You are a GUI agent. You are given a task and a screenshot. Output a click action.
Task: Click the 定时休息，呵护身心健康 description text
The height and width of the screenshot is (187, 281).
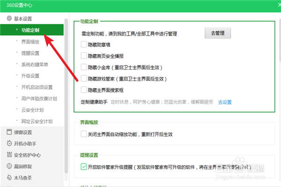tap(162, 102)
